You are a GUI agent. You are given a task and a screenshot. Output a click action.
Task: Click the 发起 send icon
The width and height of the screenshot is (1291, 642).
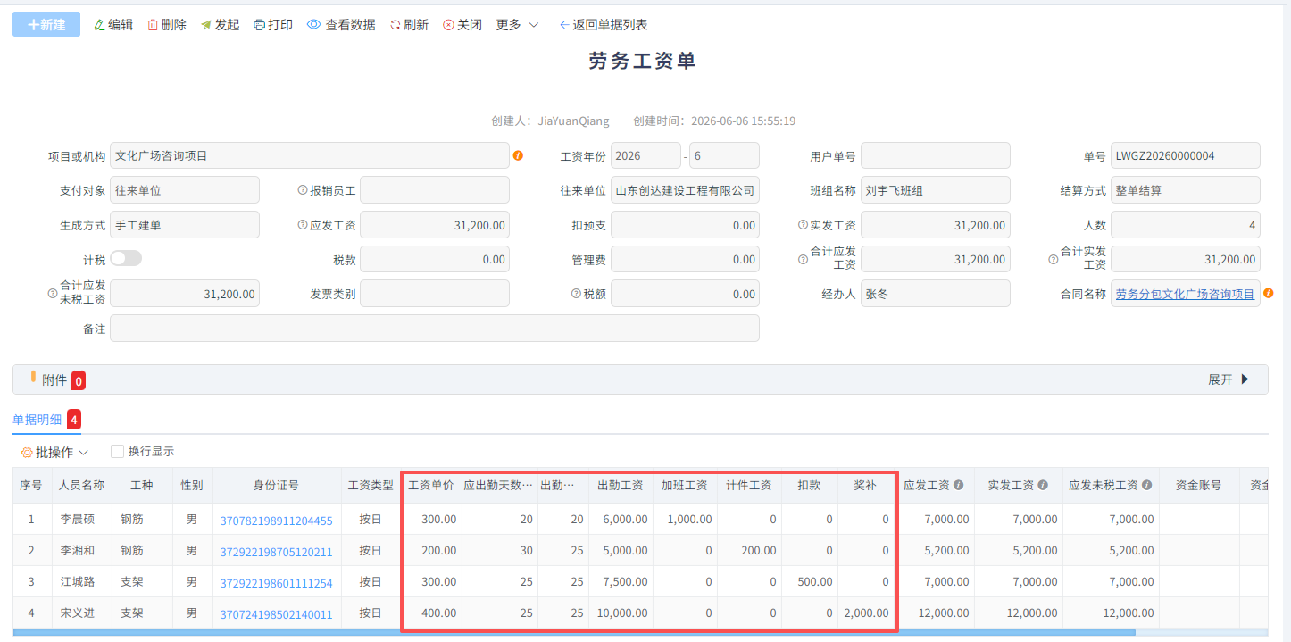pyautogui.click(x=205, y=25)
